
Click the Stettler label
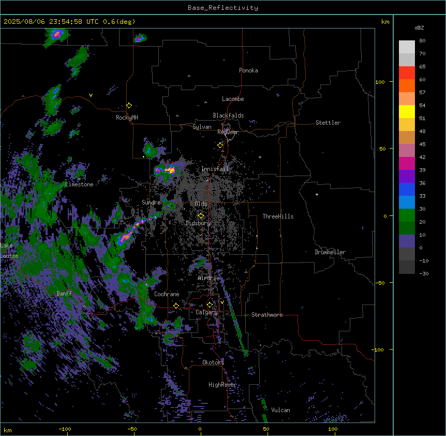coord(328,123)
